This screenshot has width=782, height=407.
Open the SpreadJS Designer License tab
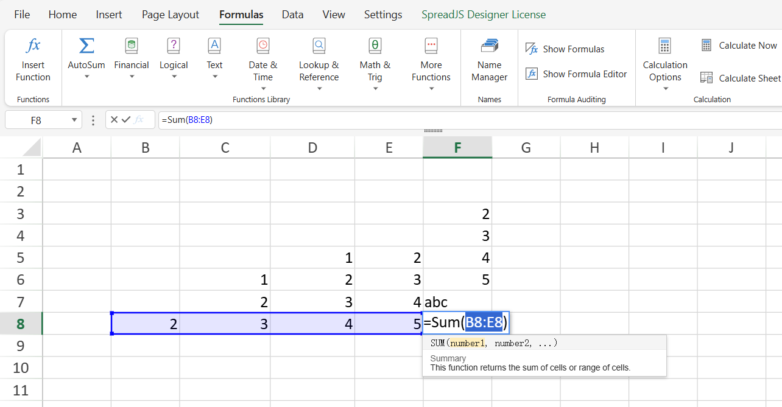tap(484, 15)
